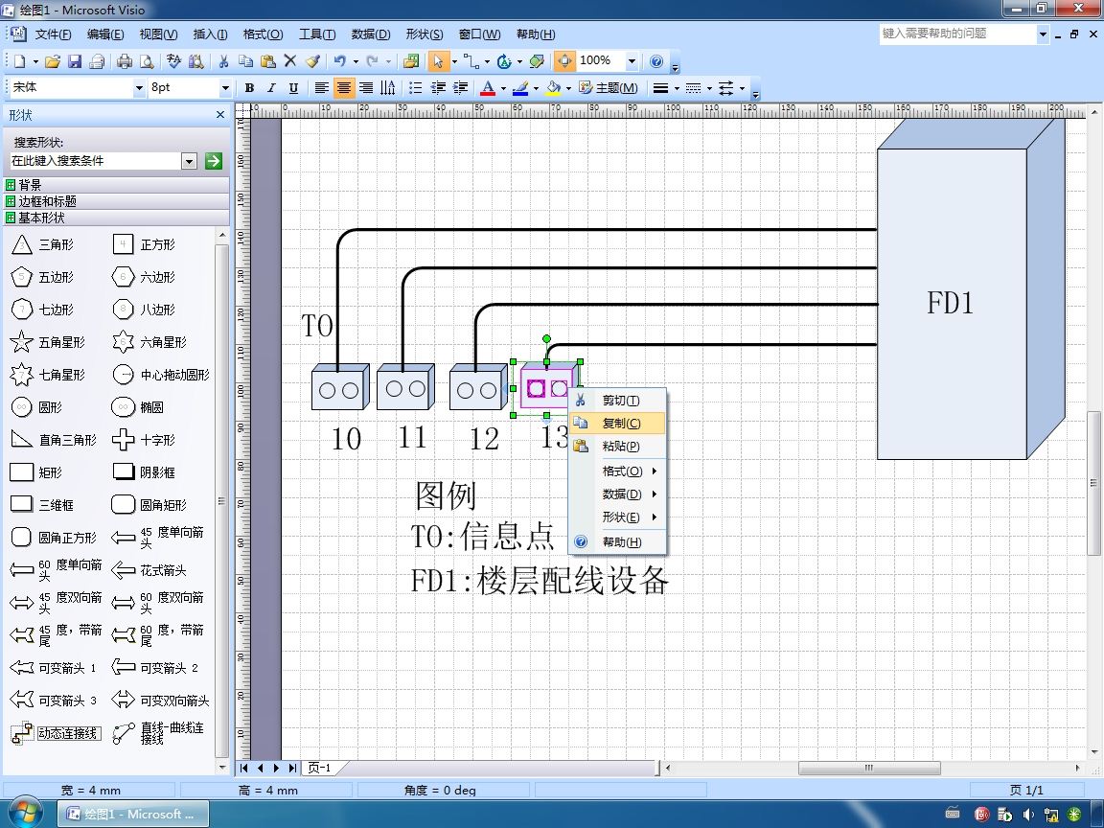
Task: Click the green search arrow in Shapes panel
Action: click(214, 161)
